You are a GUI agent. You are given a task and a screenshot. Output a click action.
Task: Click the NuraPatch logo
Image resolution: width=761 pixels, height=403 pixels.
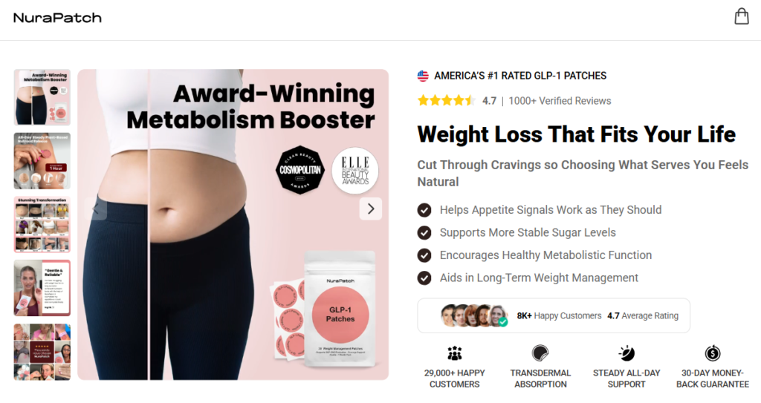click(57, 18)
